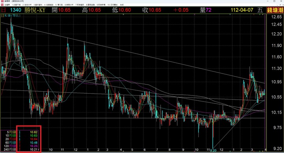Click the 10.55 price axis label

[277, 97]
